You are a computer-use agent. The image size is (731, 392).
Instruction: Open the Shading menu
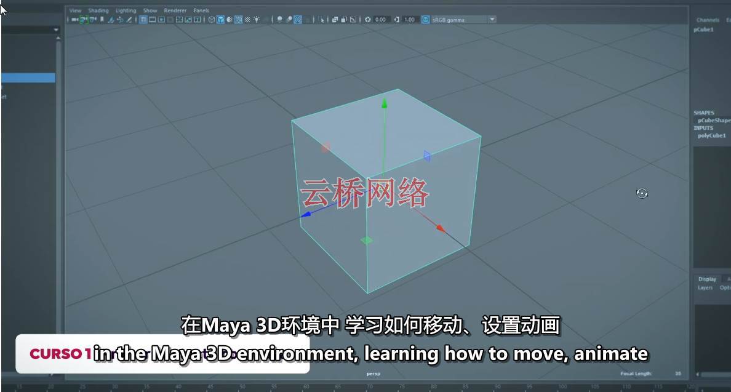point(97,10)
